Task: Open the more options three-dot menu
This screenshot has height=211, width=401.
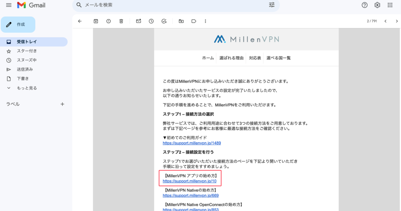Action: coord(205,21)
